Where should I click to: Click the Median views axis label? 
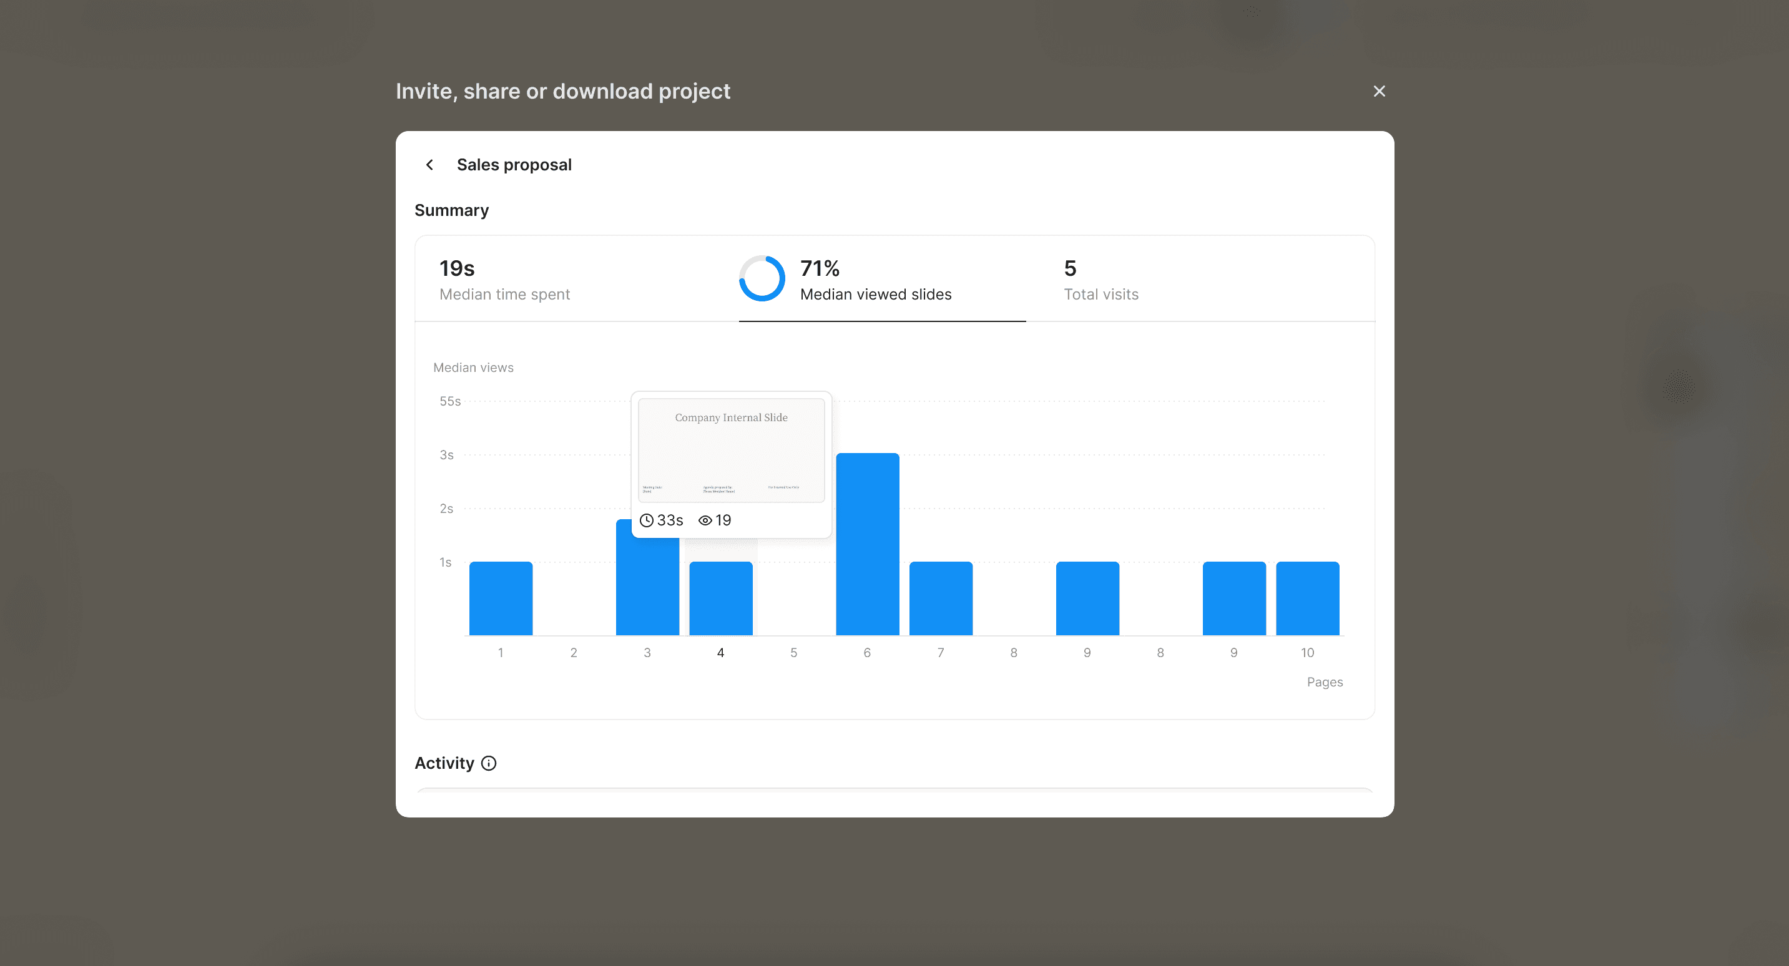[474, 368]
